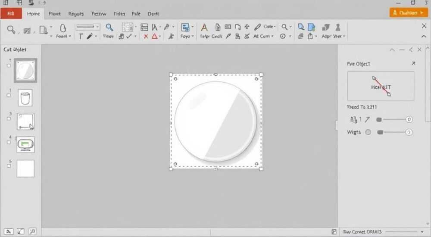Click the red X delete icon

pyautogui.click(x=146, y=36)
